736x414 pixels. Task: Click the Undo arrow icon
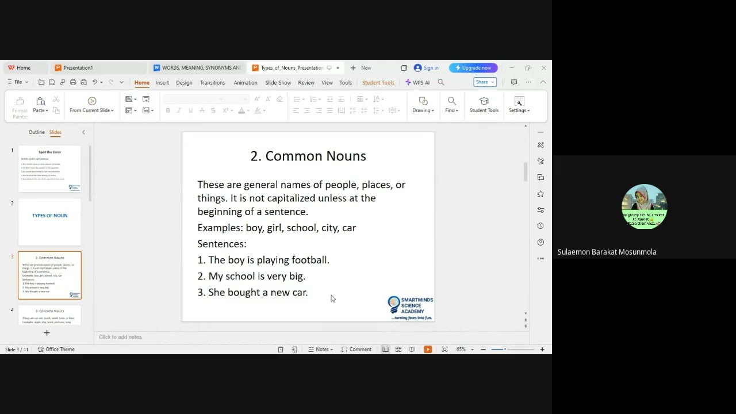coord(95,82)
